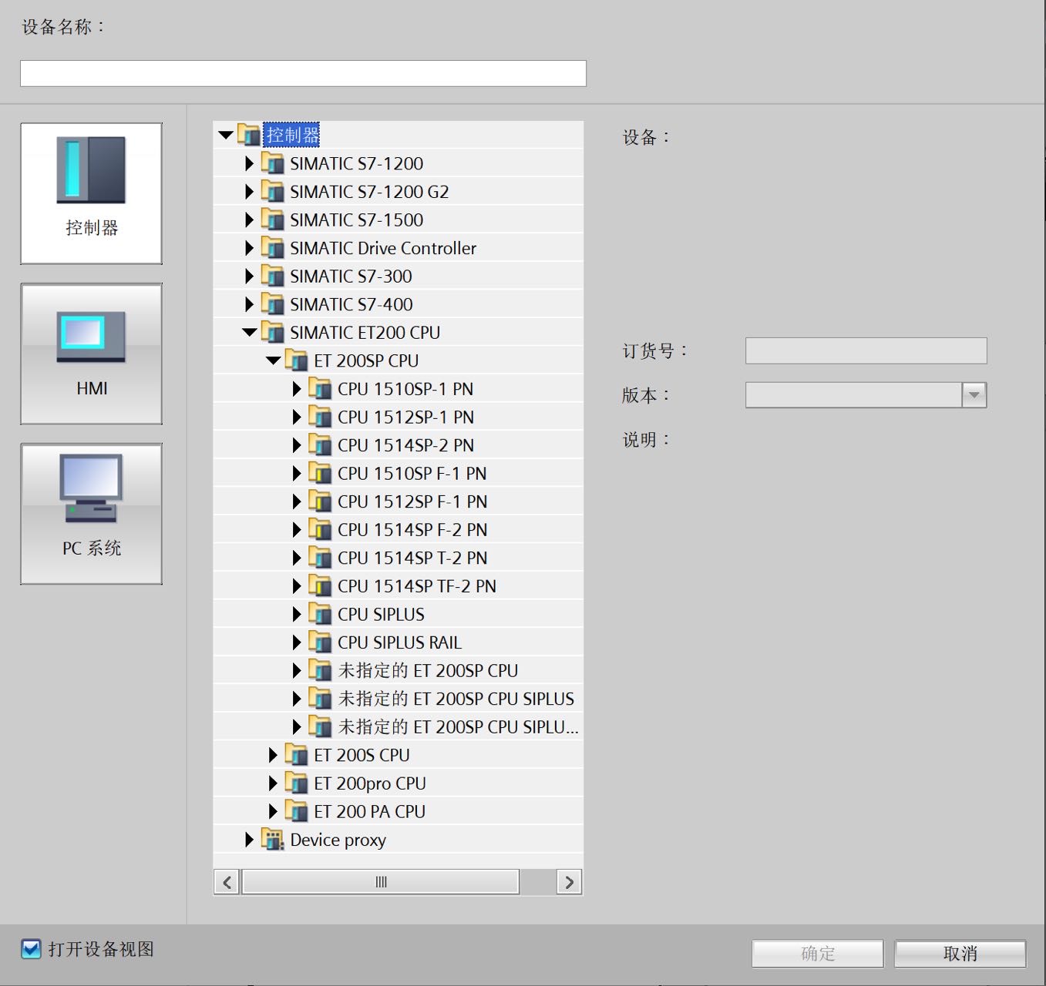Click the CPU 1514SP TF-2 PN folder icon
The image size is (1046, 986).
coord(320,586)
